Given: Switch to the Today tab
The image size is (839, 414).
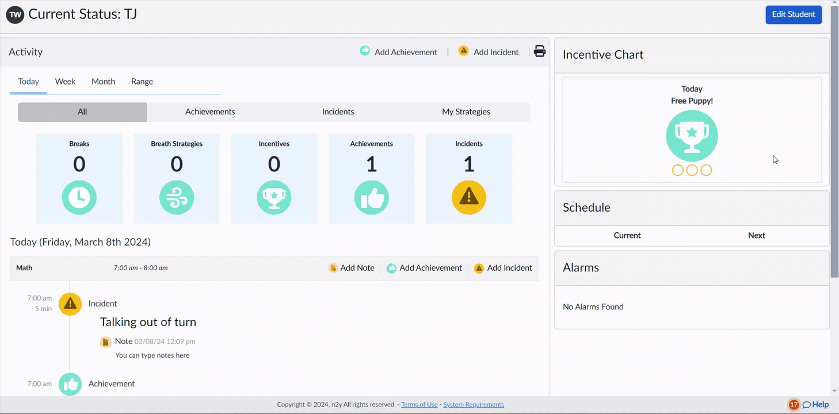Looking at the screenshot, I should click(28, 82).
